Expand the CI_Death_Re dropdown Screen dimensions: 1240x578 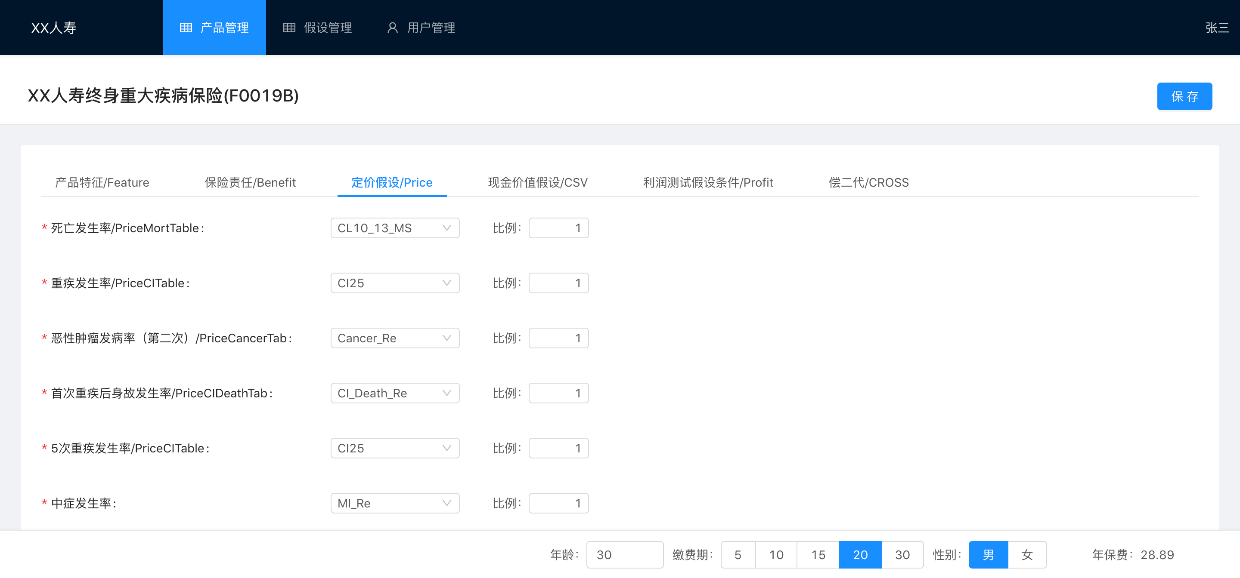(x=395, y=394)
